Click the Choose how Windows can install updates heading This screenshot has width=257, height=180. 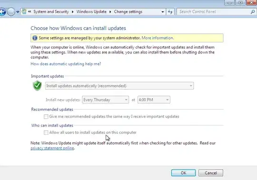pos(79,28)
